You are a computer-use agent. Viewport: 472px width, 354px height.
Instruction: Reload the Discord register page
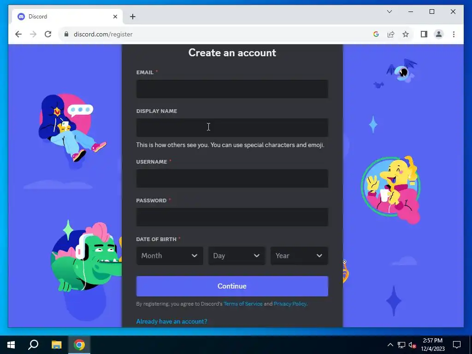[48, 34]
